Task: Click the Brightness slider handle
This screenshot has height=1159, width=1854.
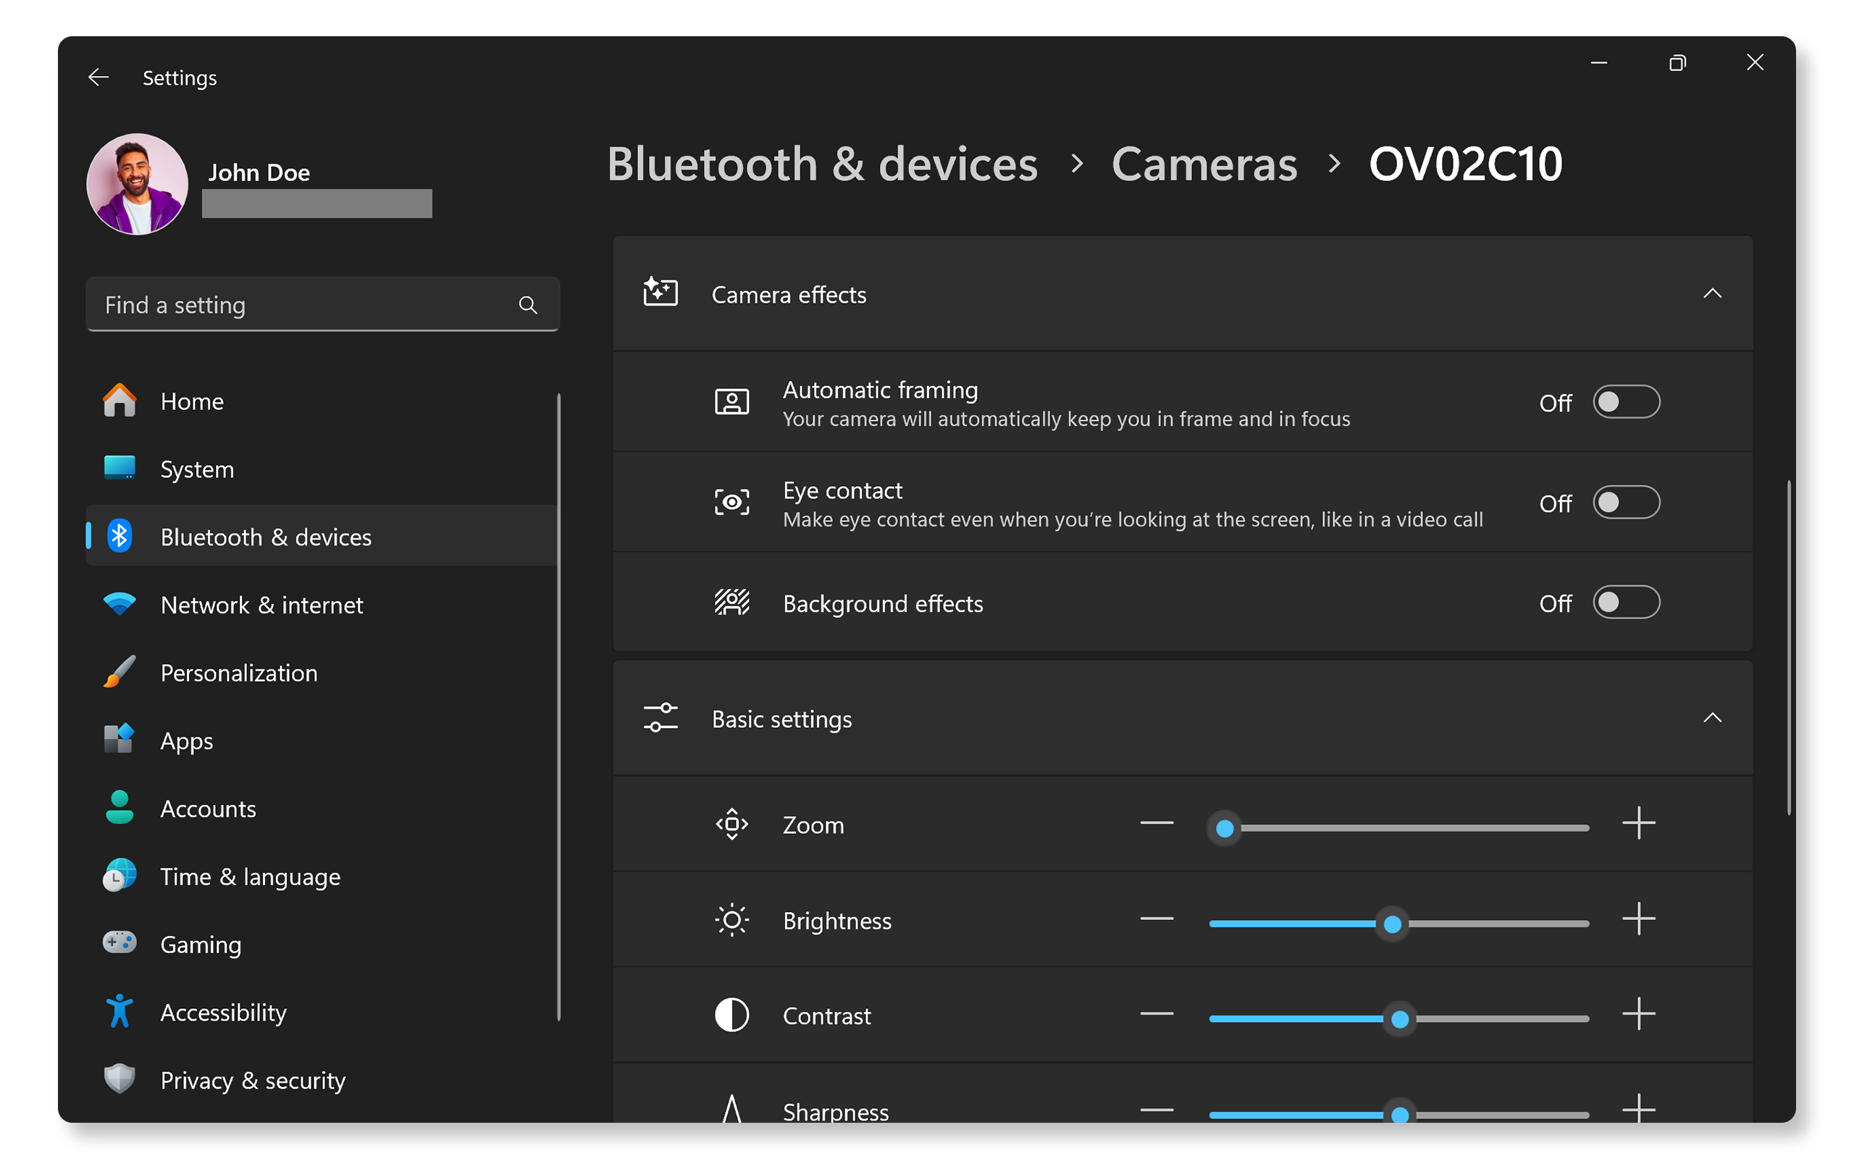Action: (x=1392, y=924)
